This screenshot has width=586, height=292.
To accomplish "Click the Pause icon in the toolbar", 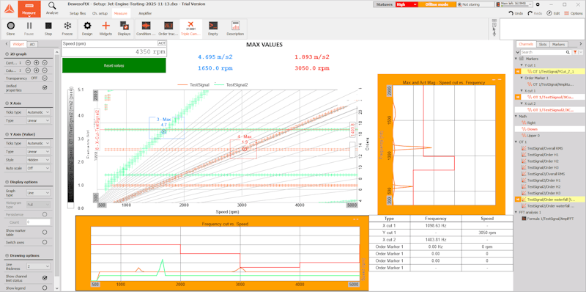I will coord(29,26).
